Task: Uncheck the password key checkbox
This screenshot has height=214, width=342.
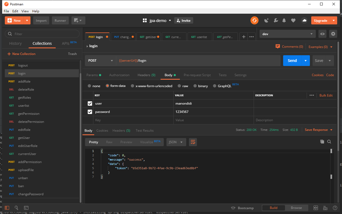Action: [90, 112]
